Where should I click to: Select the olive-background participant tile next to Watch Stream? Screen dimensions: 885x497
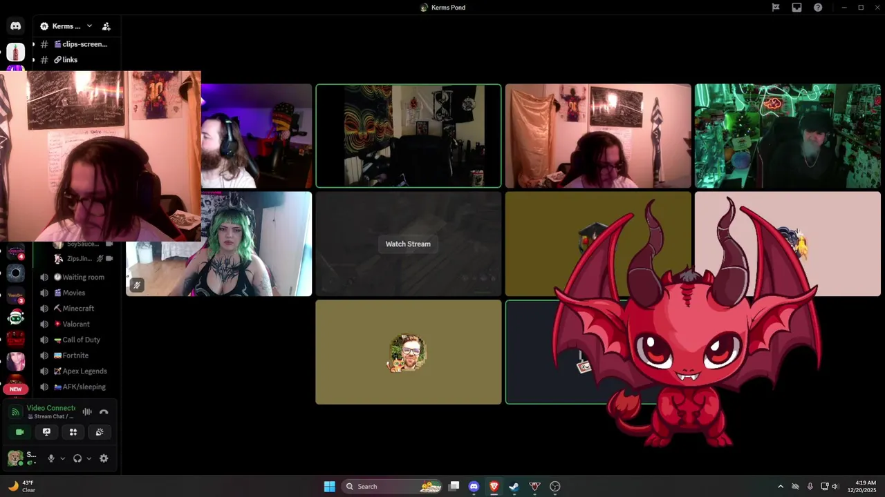click(x=598, y=244)
